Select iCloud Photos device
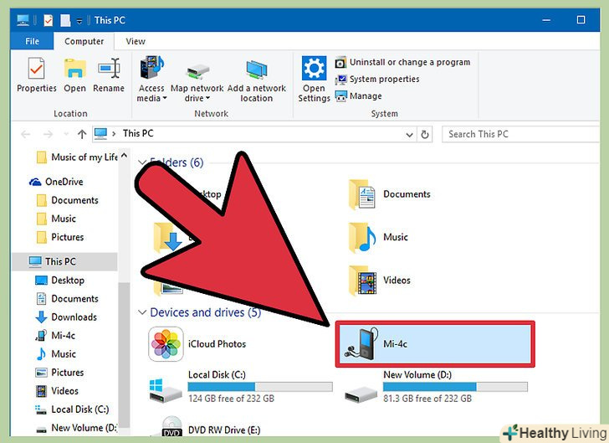 [x=197, y=344]
